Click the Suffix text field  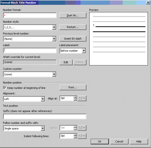point(45,116)
